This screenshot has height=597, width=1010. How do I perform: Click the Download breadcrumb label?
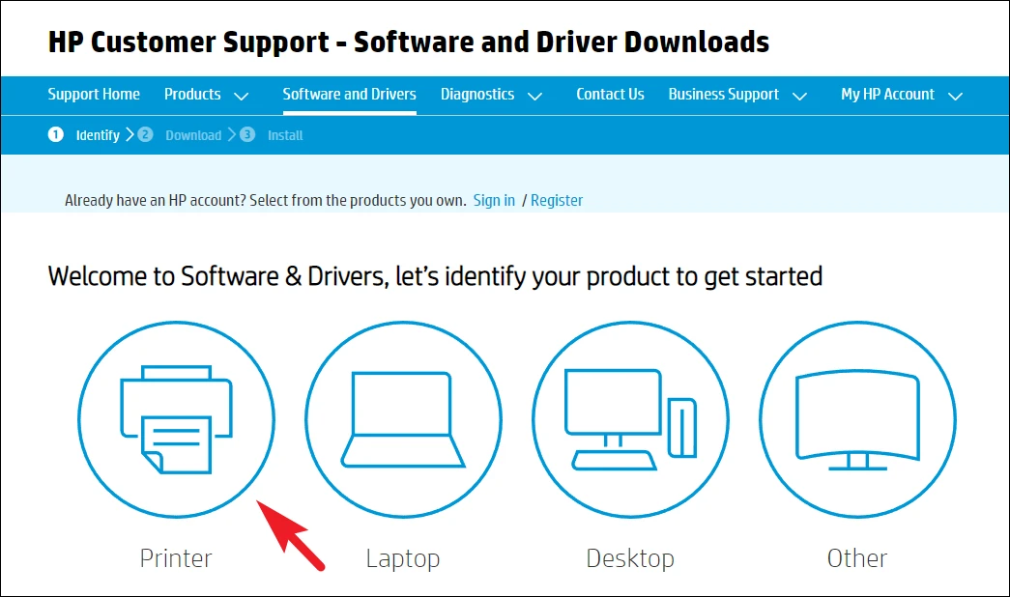coord(193,135)
